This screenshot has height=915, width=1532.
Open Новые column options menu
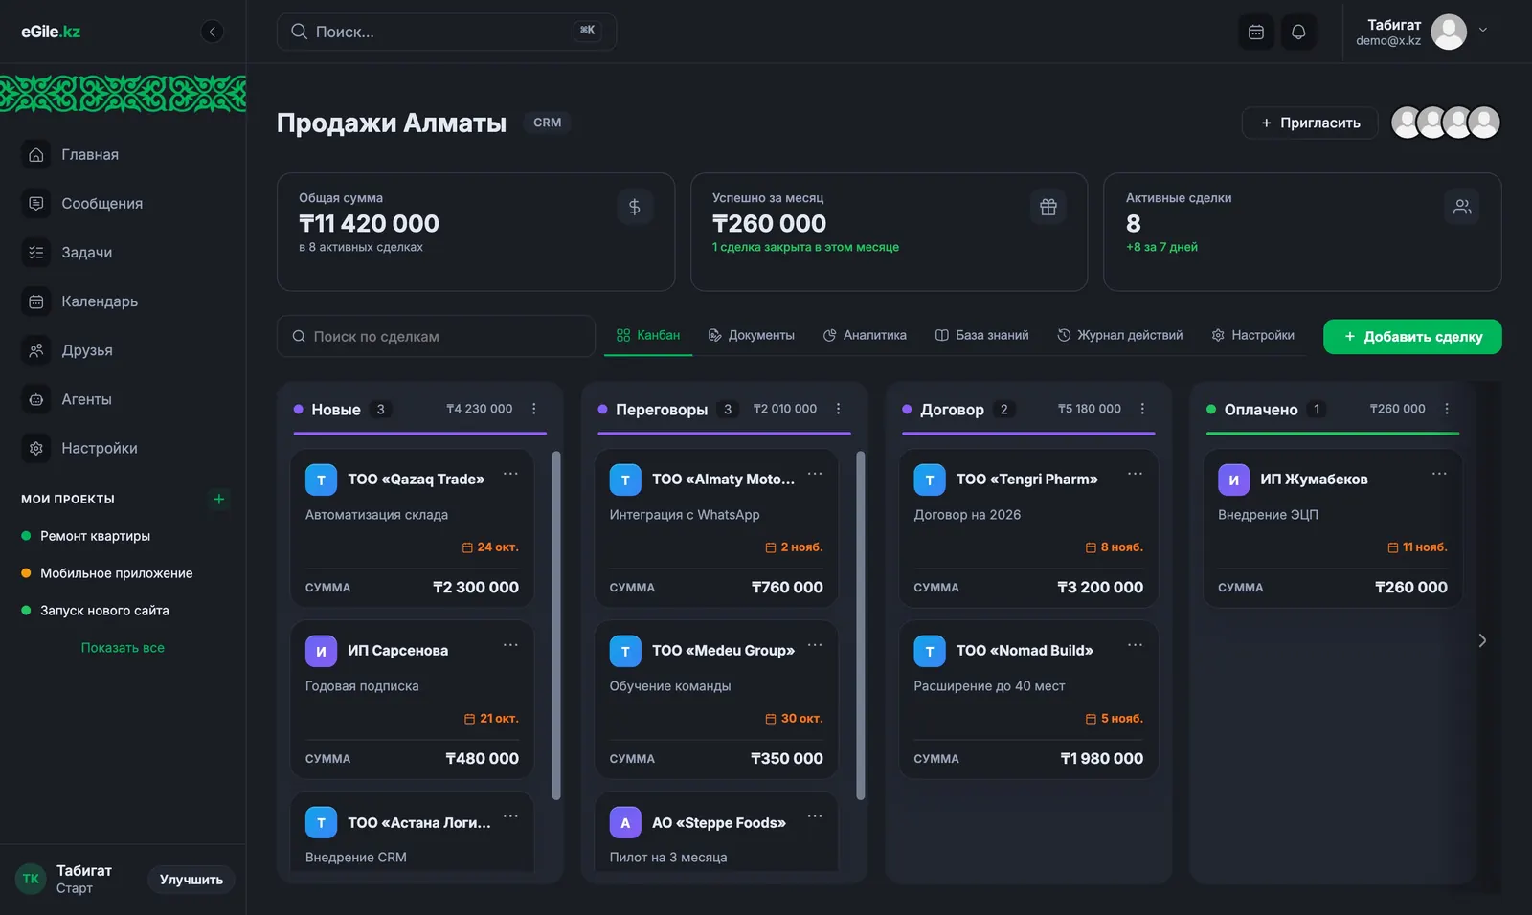[x=534, y=409]
